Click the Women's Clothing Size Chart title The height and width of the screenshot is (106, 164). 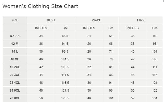40,6
